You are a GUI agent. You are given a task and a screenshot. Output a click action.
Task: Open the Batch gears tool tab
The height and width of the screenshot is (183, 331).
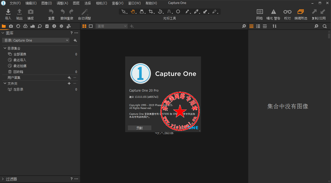pos(69,26)
